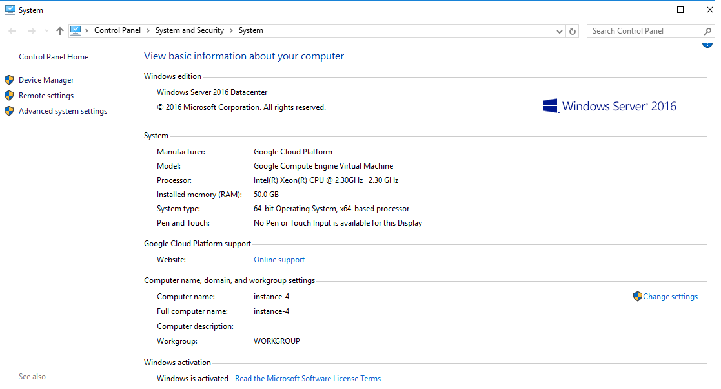Open address bar history dropdown
This screenshot has width=721, height=389.
tap(559, 31)
